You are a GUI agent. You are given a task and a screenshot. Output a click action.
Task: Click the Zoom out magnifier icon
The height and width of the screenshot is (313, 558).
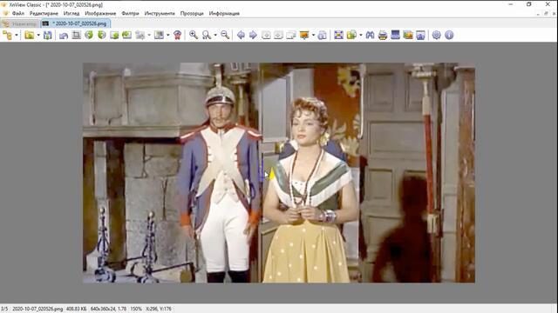click(225, 35)
